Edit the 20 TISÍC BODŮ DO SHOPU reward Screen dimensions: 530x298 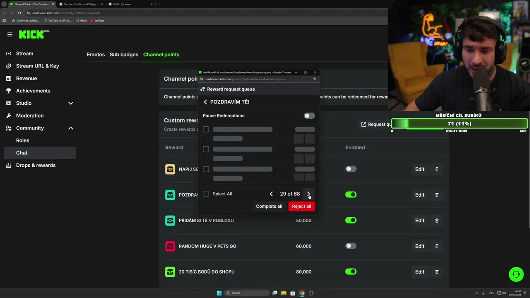(x=420, y=272)
